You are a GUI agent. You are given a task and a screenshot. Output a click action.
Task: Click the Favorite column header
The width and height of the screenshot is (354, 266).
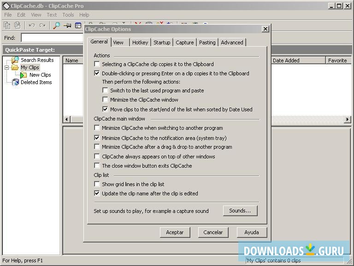(x=338, y=60)
